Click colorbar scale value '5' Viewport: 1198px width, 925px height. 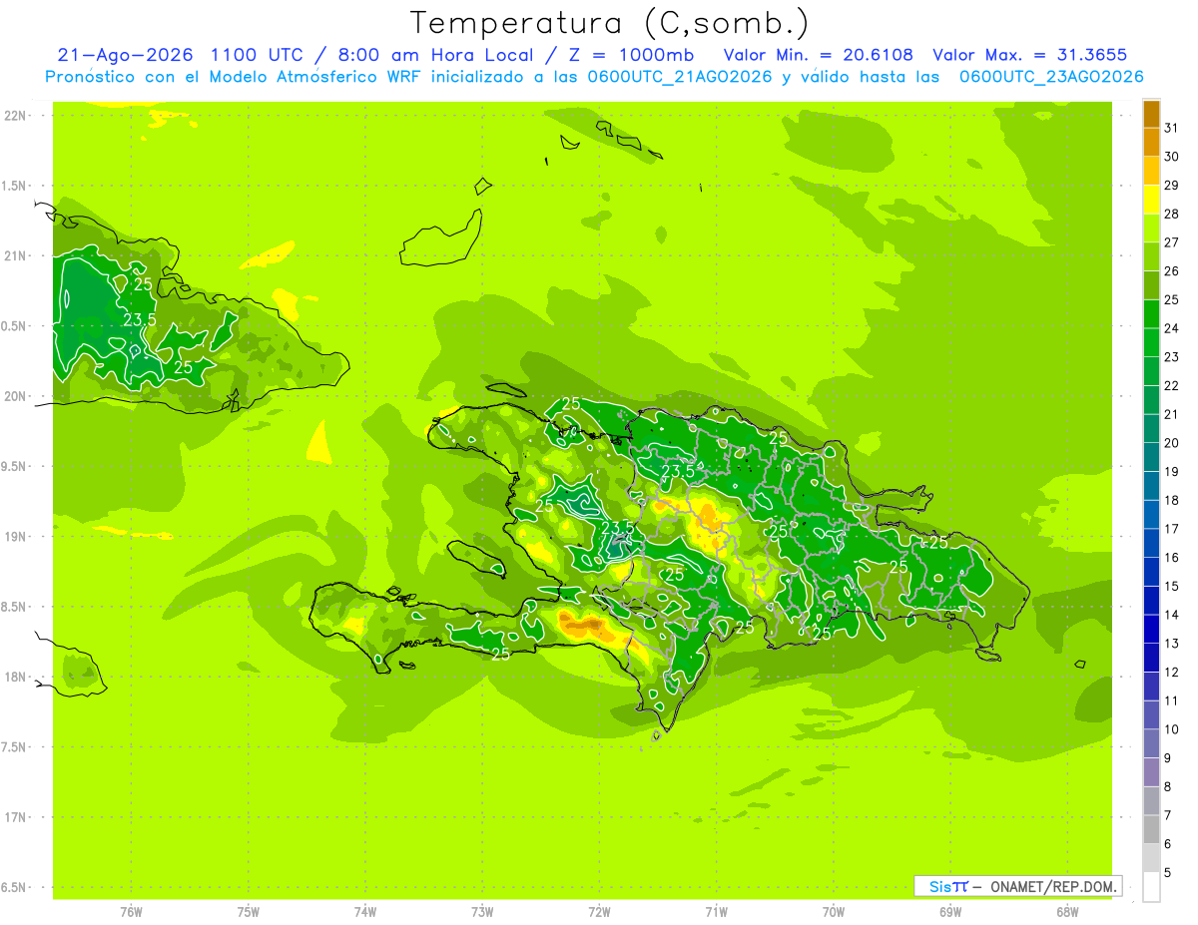click(1168, 873)
